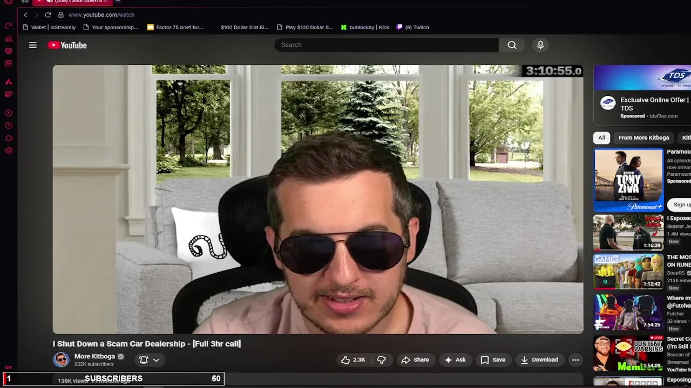The height and width of the screenshot is (388, 691).
Task: Open Twitch icon in browser sidebar
Action: point(9,94)
